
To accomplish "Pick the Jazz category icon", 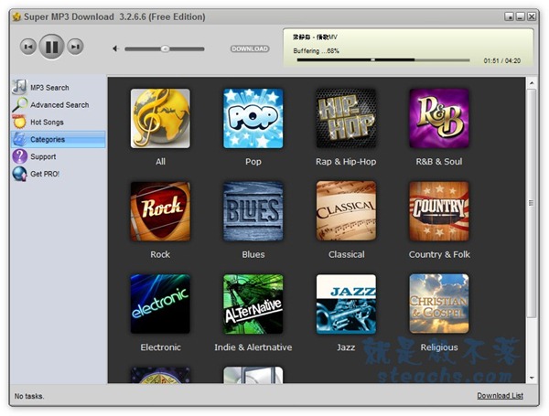I will click(346, 304).
